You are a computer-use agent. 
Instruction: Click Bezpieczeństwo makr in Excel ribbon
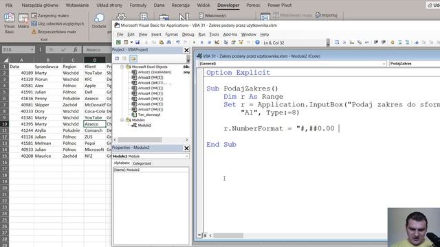[x=54, y=32]
